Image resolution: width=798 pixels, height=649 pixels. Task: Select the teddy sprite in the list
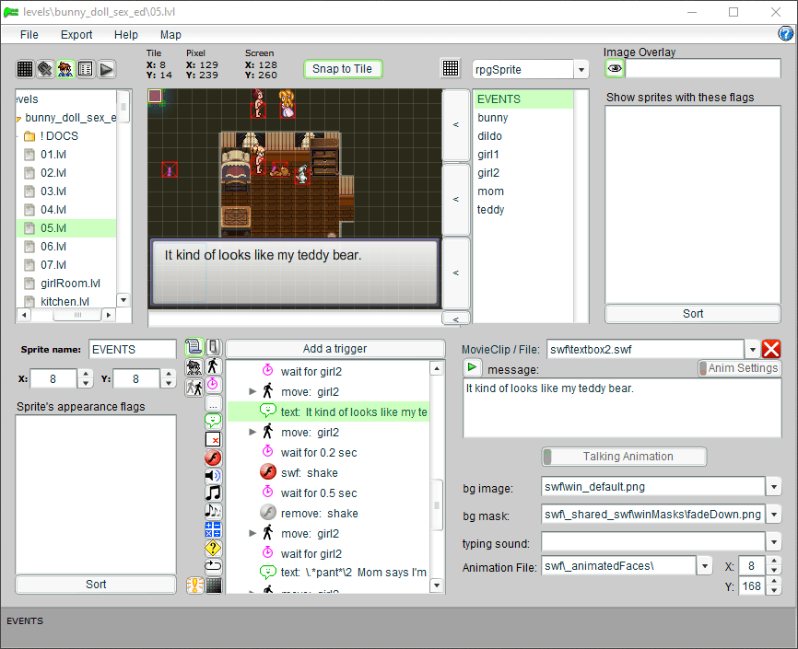[x=490, y=210]
